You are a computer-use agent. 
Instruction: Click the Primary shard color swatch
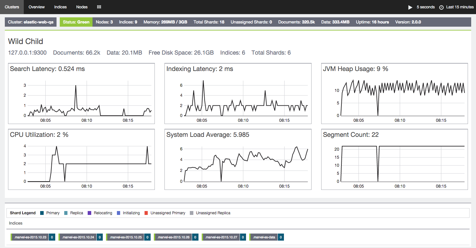(42, 213)
